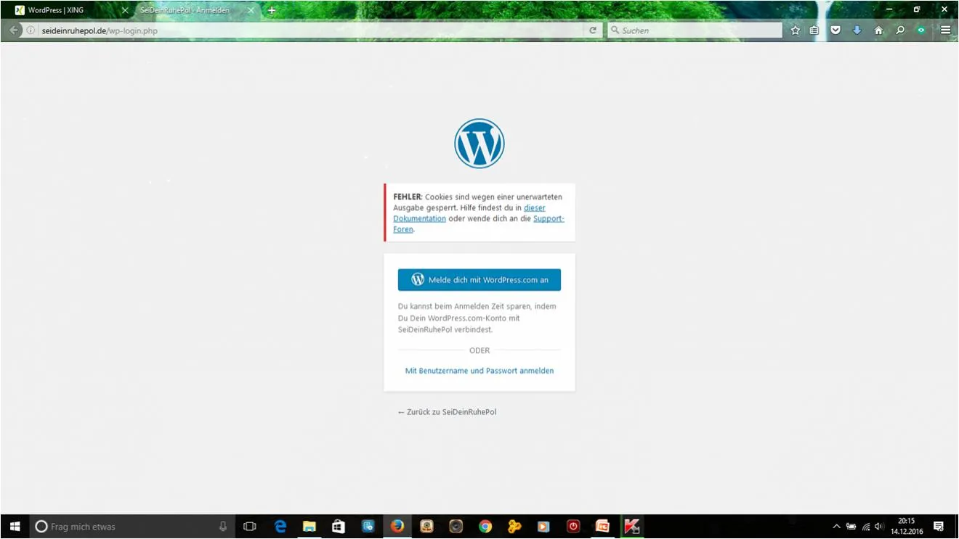This screenshot has width=959, height=539.
Task: Go back using the browser back arrow
Action: pyautogui.click(x=14, y=30)
